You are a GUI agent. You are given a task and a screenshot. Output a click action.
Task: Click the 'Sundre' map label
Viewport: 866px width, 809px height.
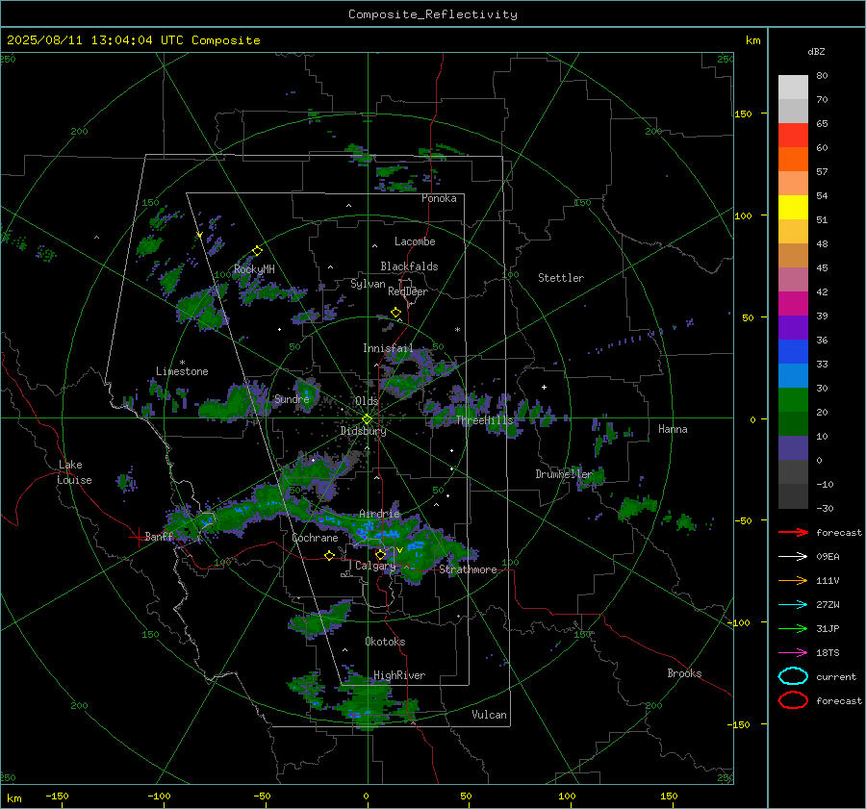292,399
